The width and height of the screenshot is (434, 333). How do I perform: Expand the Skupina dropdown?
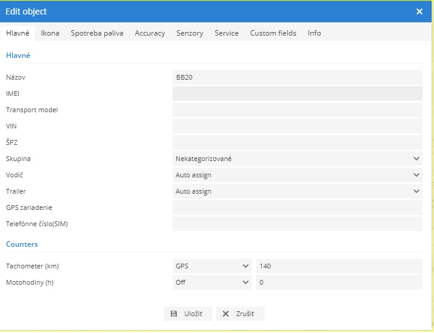pyautogui.click(x=297, y=159)
